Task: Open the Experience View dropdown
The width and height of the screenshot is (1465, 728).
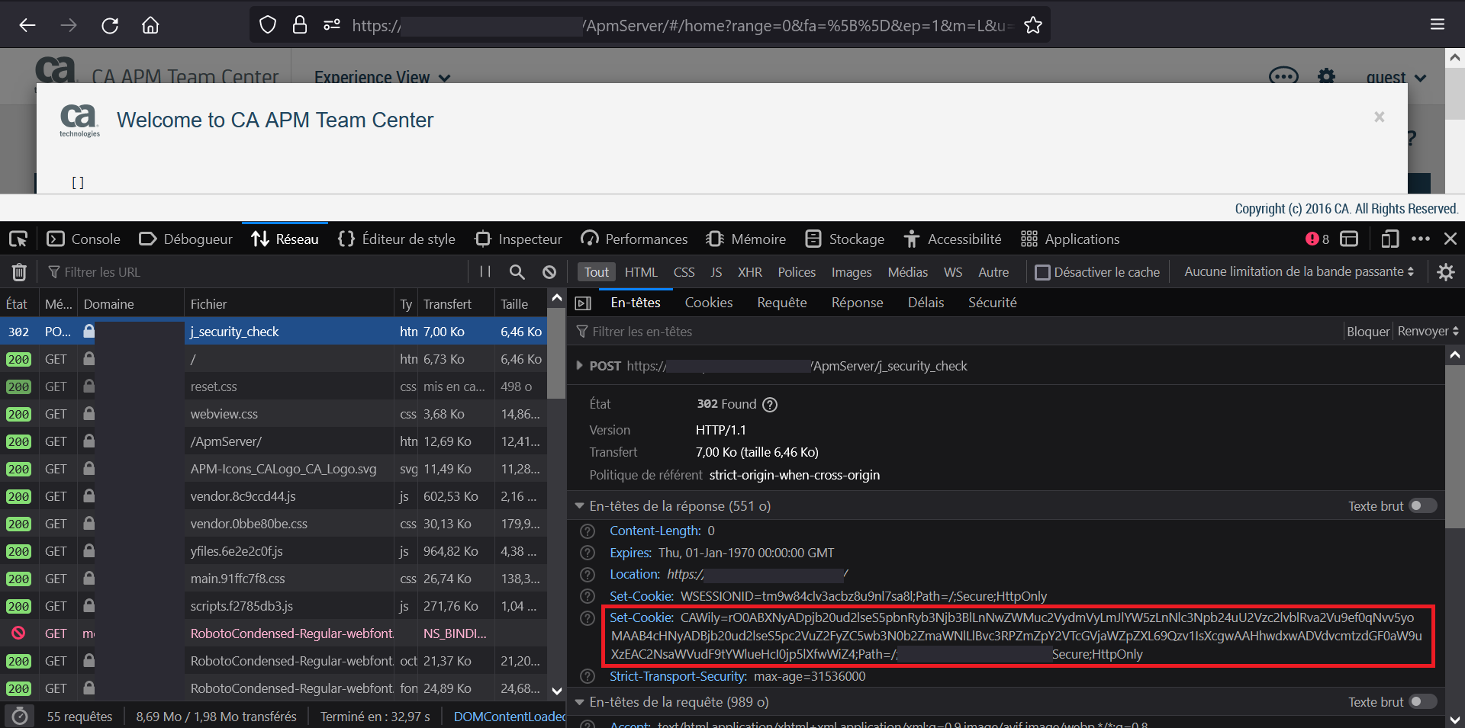Action: click(x=382, y=77)
